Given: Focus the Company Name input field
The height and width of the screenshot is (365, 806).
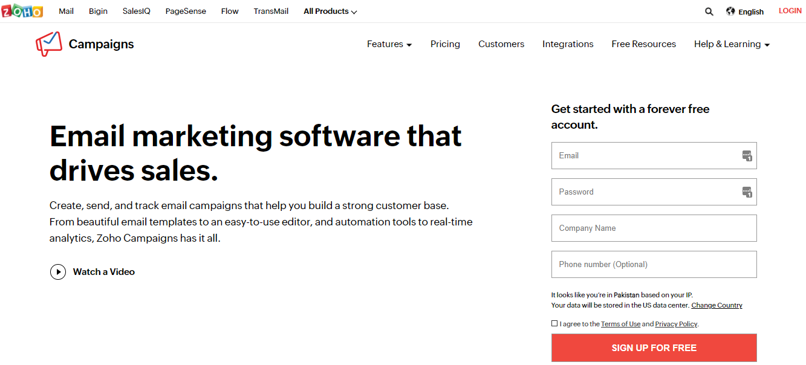Looking at the screenshot, I should [654, 228].
